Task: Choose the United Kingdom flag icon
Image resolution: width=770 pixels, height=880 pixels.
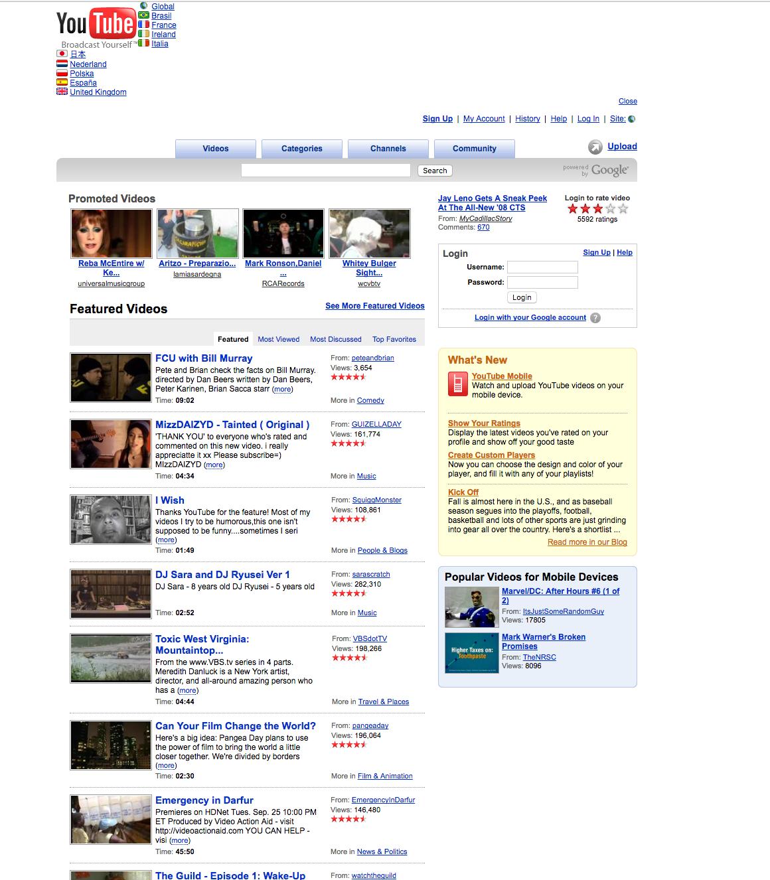Action: coord(62,92)
